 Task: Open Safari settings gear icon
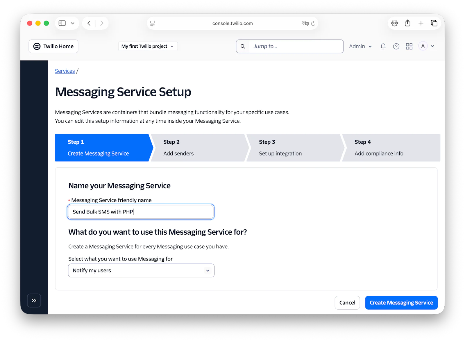(x=394, y=23)
